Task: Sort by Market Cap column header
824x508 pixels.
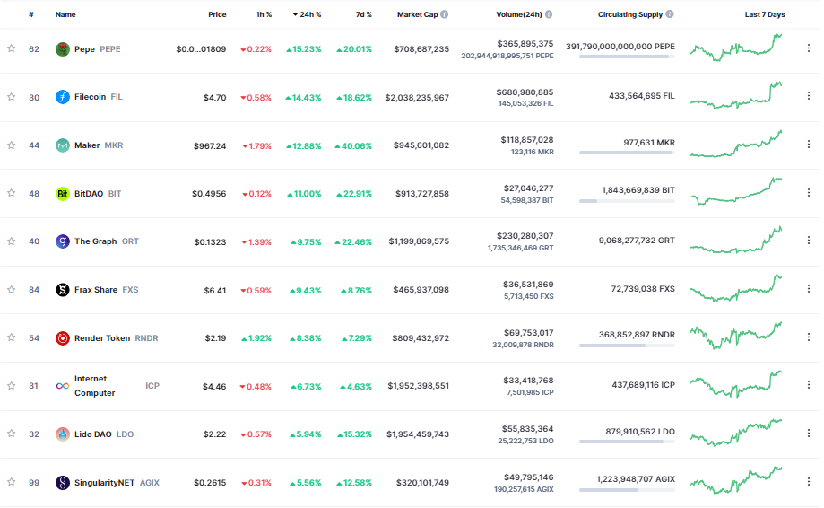Action: 417,14
